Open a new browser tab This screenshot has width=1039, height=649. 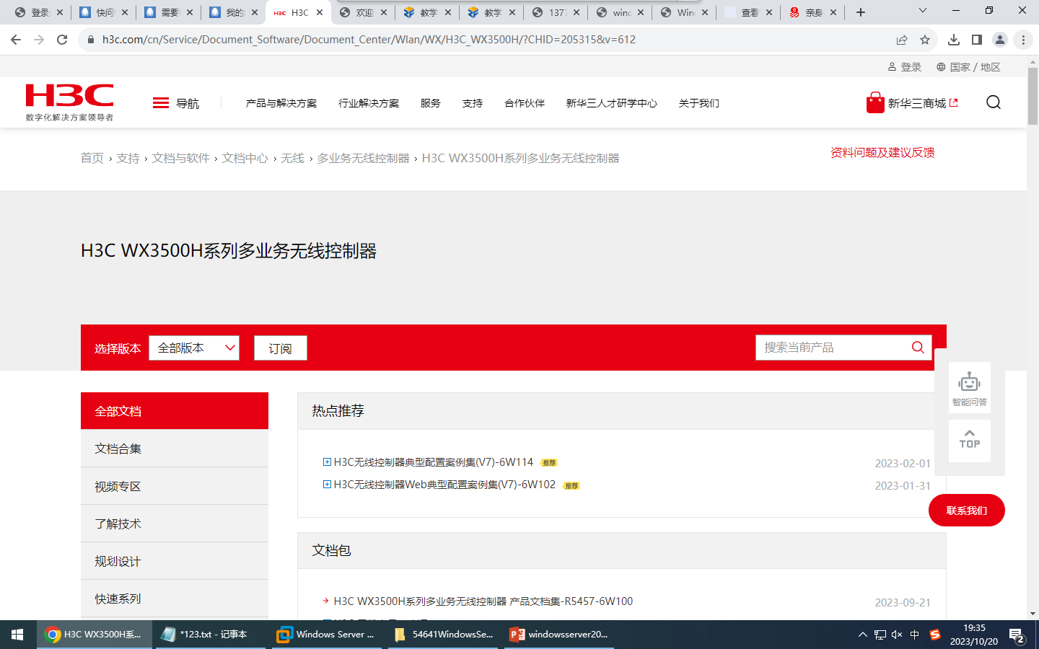pyautogui.click(x=861, y=12)
